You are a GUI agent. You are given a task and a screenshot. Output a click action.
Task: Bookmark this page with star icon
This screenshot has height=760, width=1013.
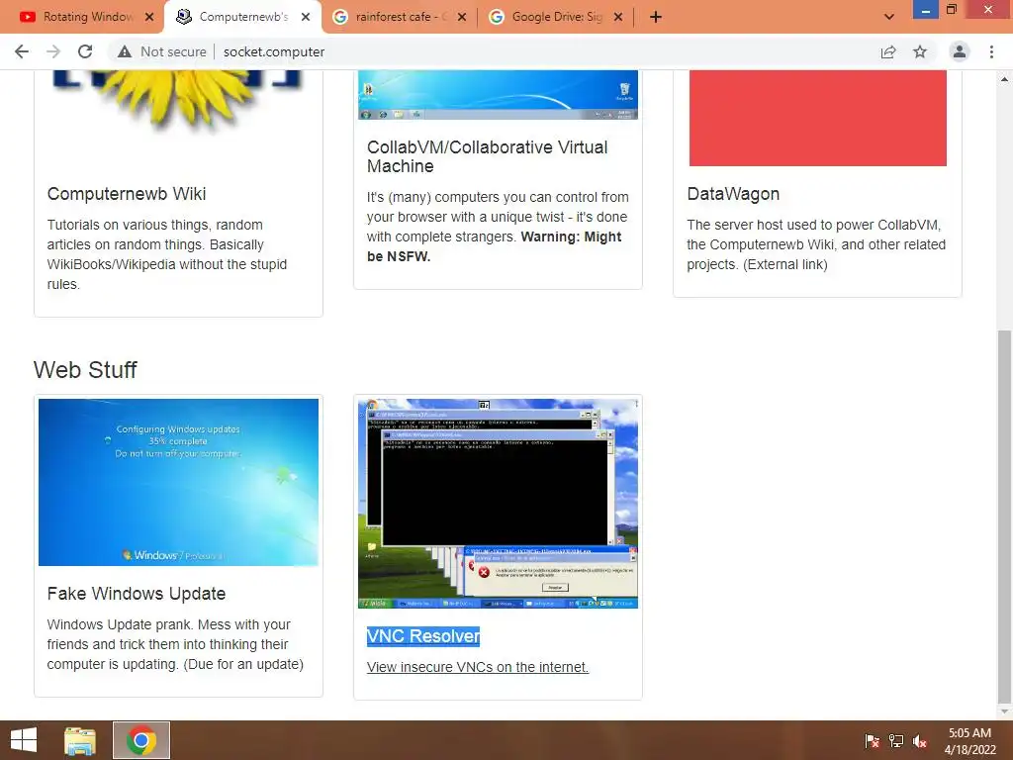pyautogui.click(x=920, y=51)
